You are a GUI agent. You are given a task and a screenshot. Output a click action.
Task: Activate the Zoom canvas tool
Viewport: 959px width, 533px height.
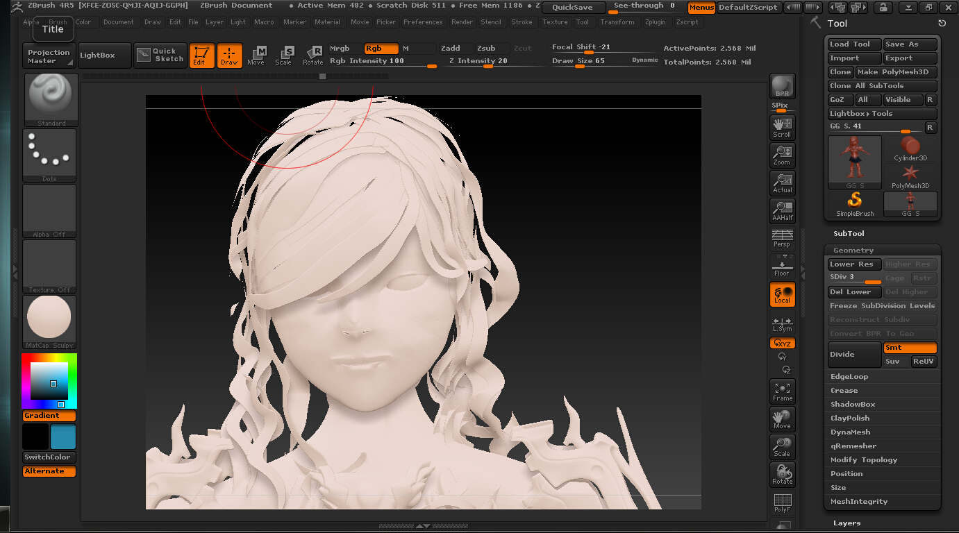click(783, 155)
